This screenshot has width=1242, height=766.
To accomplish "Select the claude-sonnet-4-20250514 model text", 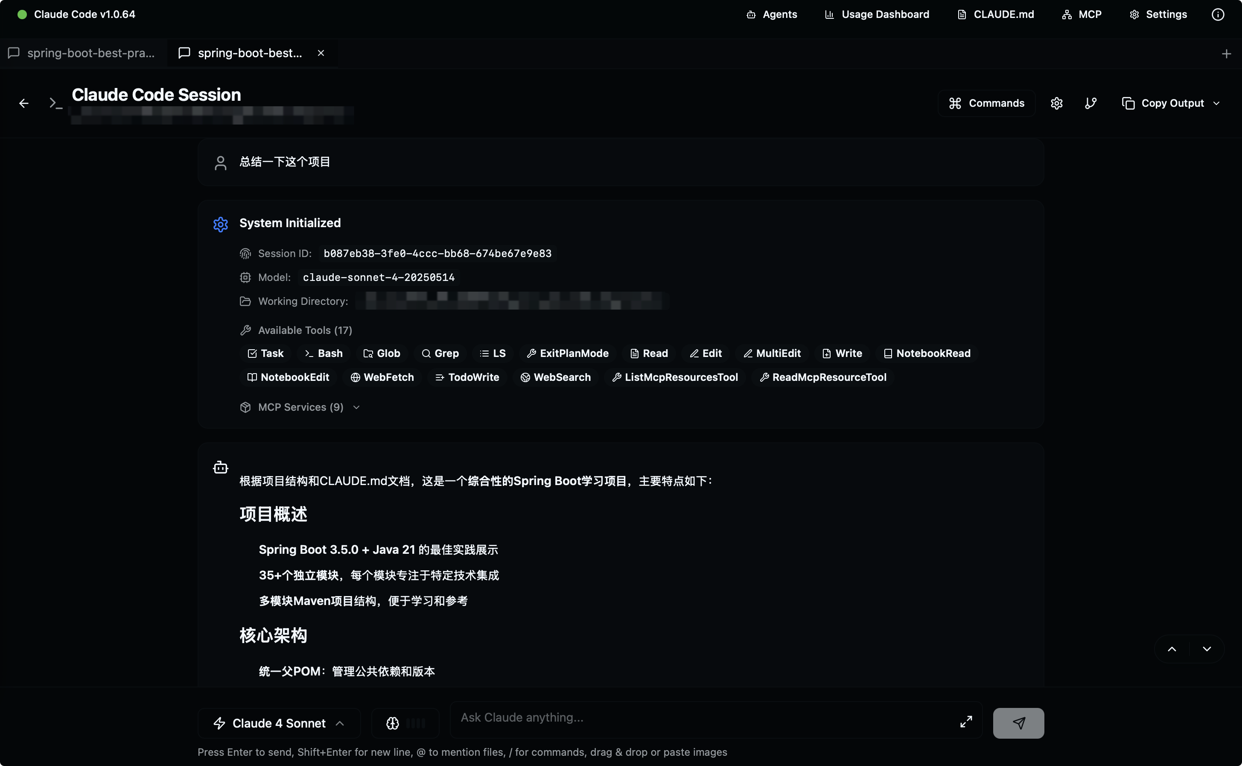I will tap(379, 277).
